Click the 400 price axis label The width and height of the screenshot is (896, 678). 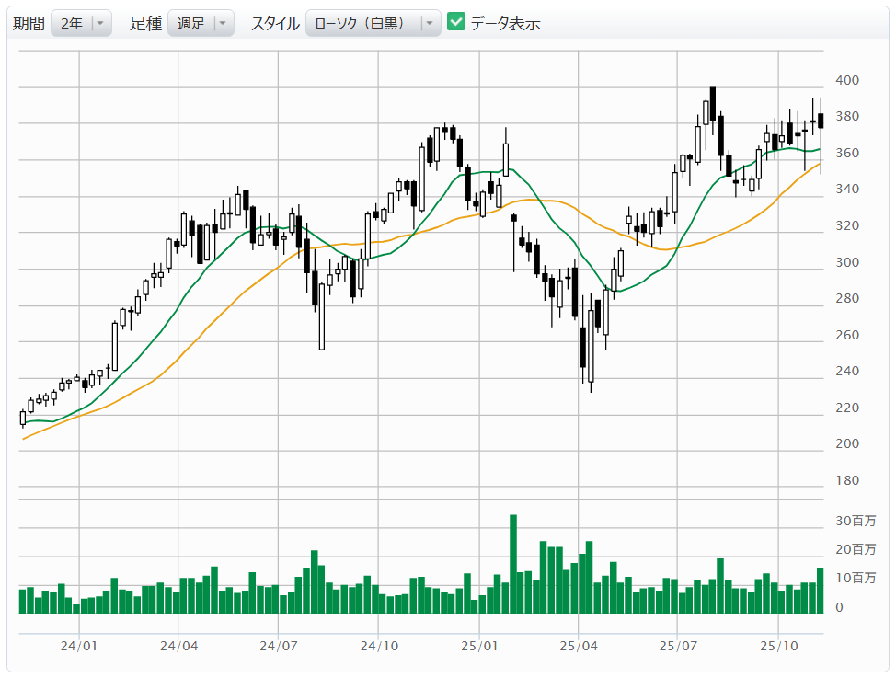[846, 81]
